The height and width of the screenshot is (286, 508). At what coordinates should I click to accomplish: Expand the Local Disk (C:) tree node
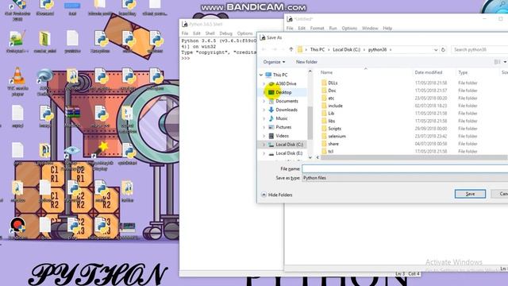(264, 145)
